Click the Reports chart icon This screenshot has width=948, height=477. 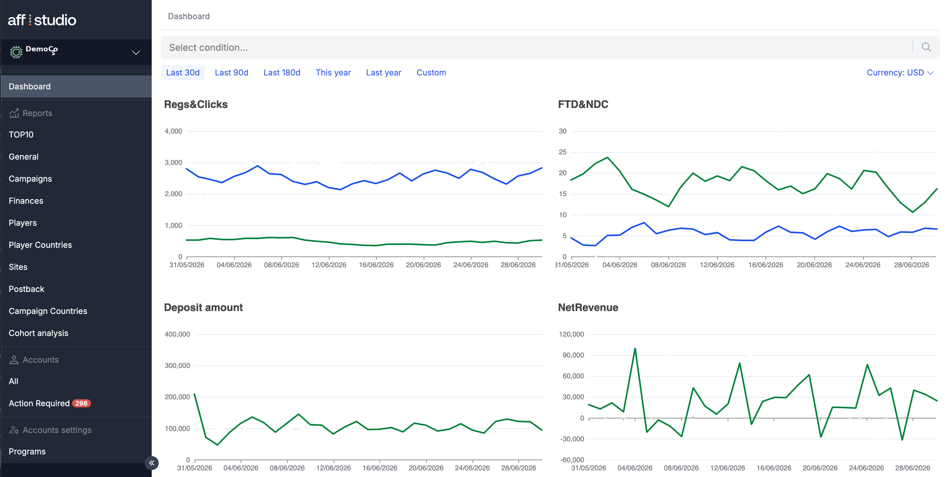click(14, 113)
